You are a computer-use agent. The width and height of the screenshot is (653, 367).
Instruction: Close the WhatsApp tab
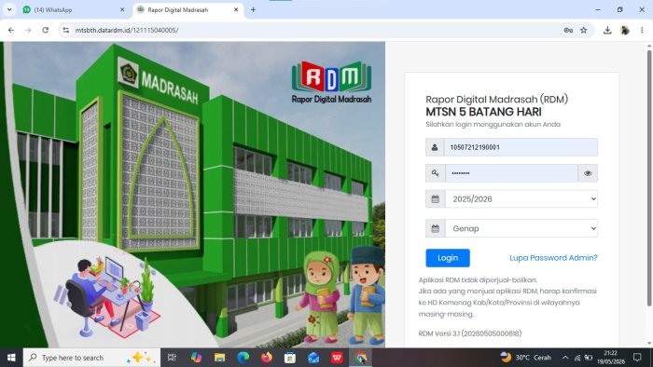tap(122, 9)
